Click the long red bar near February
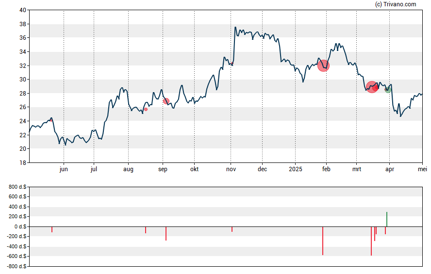 [323, 241]
